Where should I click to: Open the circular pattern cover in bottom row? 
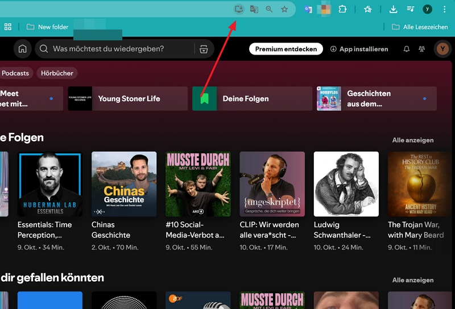point(124,300)
